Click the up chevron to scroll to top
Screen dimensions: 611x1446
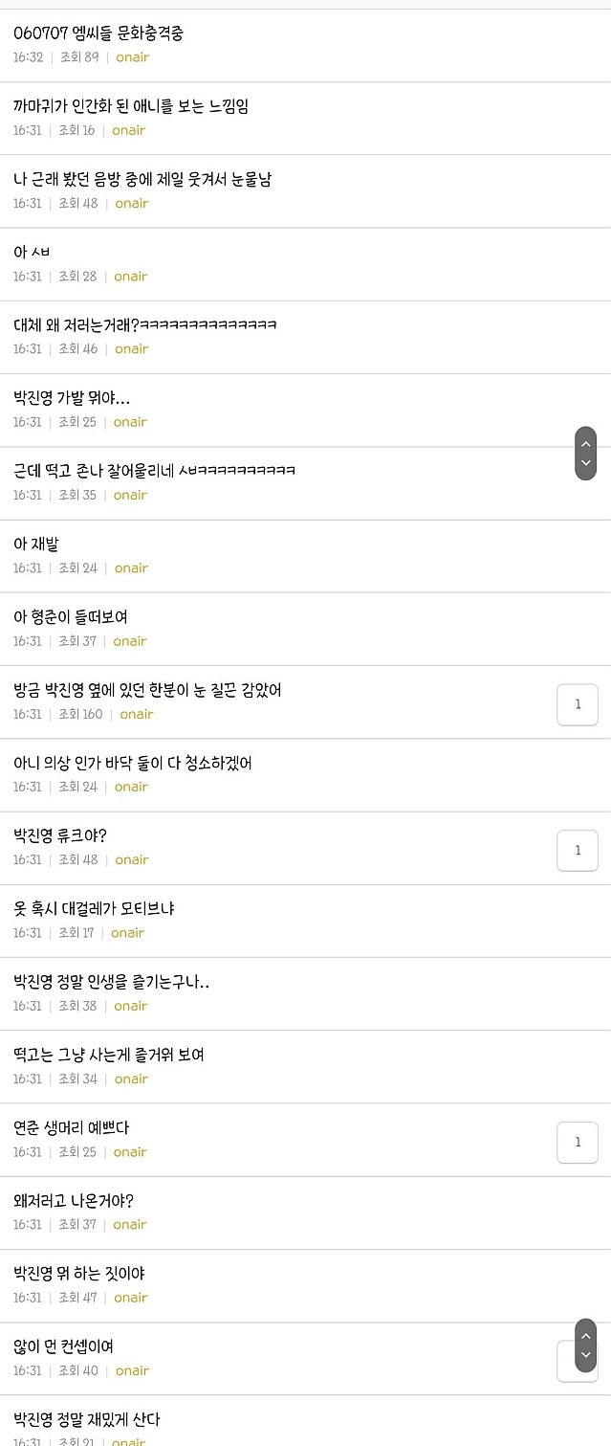tap(585, 442)
